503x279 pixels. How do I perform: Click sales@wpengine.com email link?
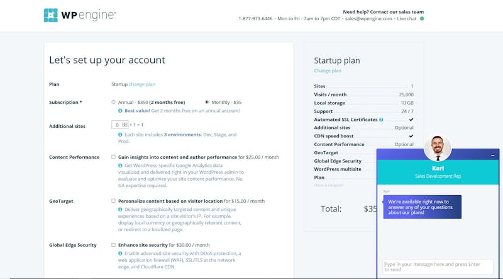point(368,19)
